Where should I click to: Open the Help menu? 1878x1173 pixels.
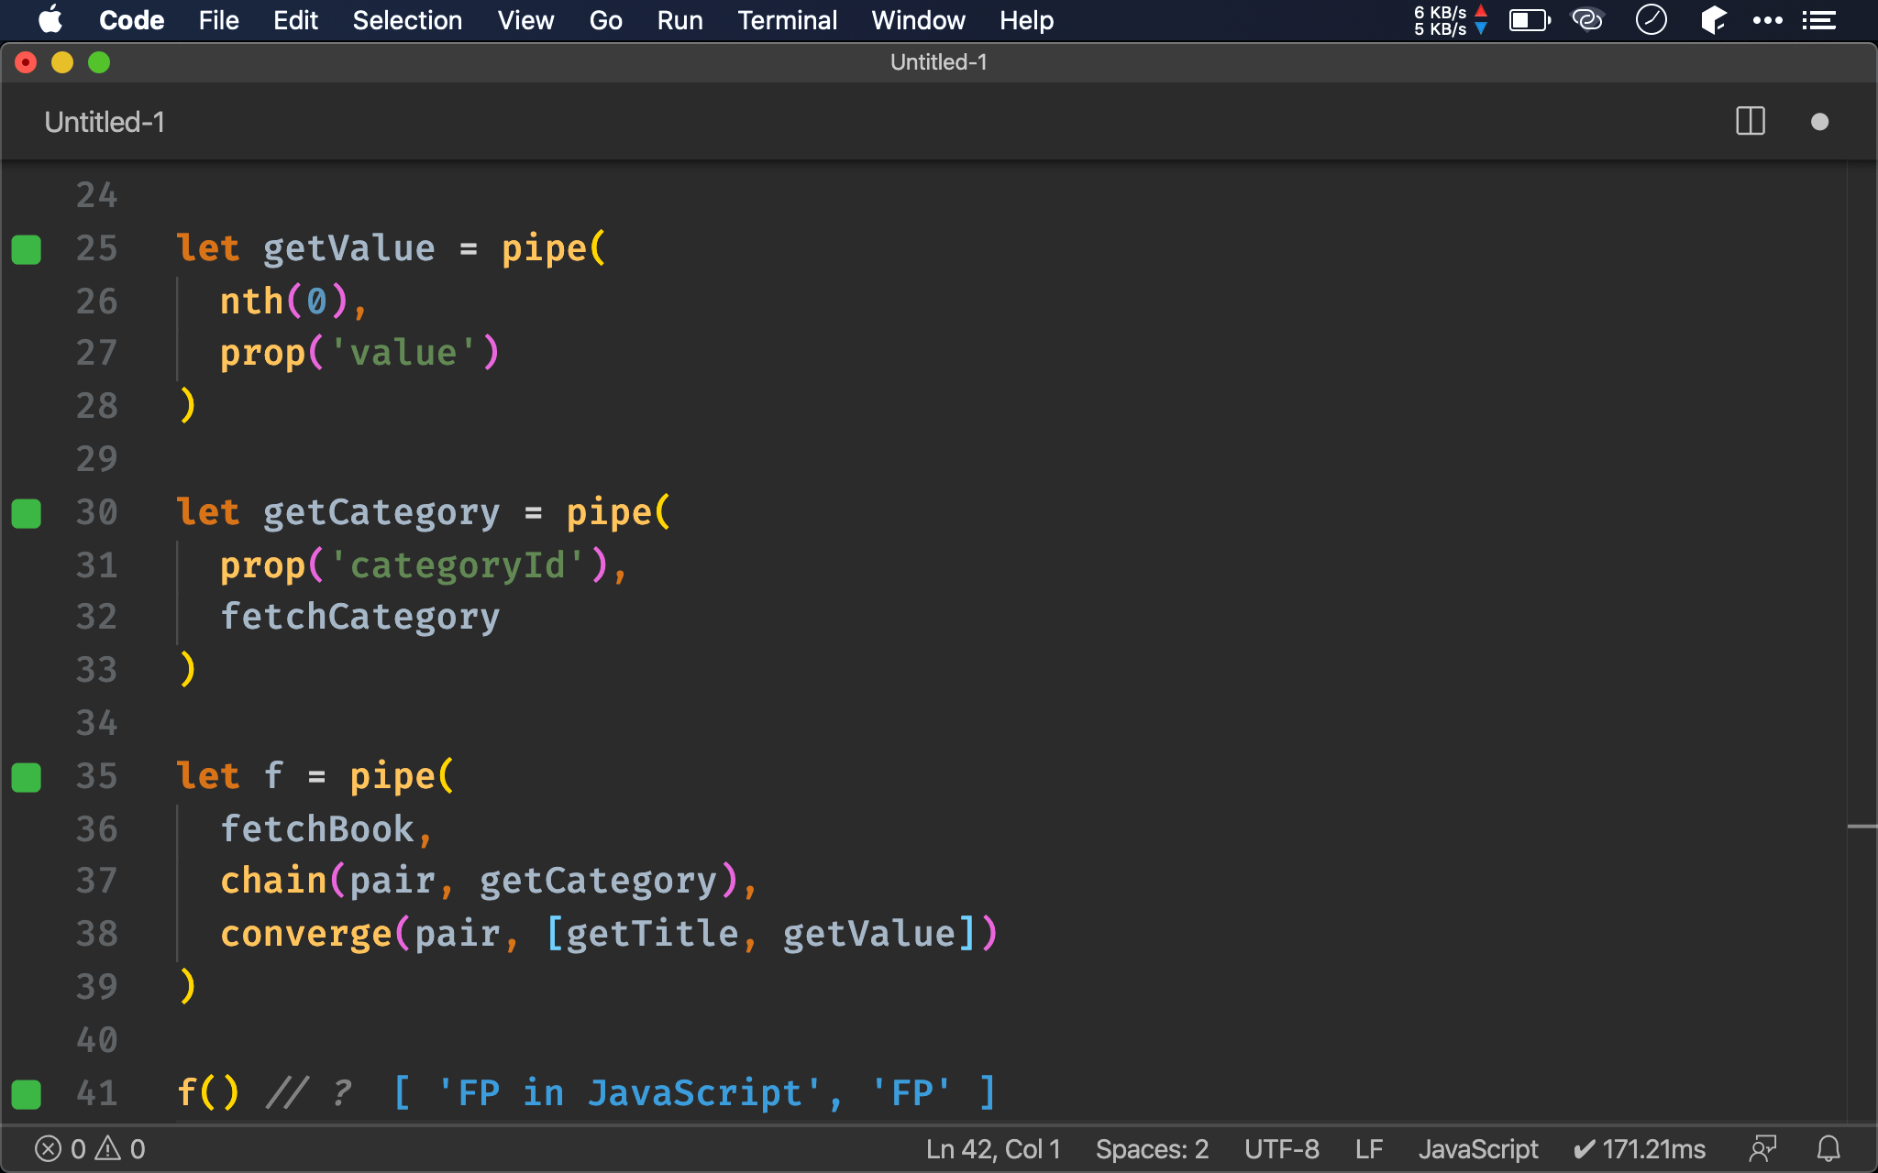(x=1026, y=20)
